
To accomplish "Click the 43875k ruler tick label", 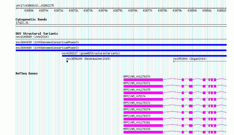I will 118,10.
